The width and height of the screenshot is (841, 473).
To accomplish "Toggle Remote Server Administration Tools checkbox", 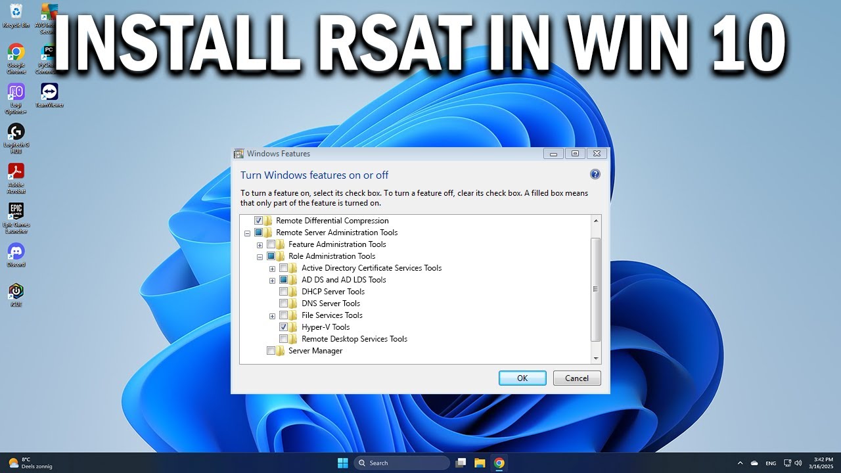I will (x=258, y=233).
